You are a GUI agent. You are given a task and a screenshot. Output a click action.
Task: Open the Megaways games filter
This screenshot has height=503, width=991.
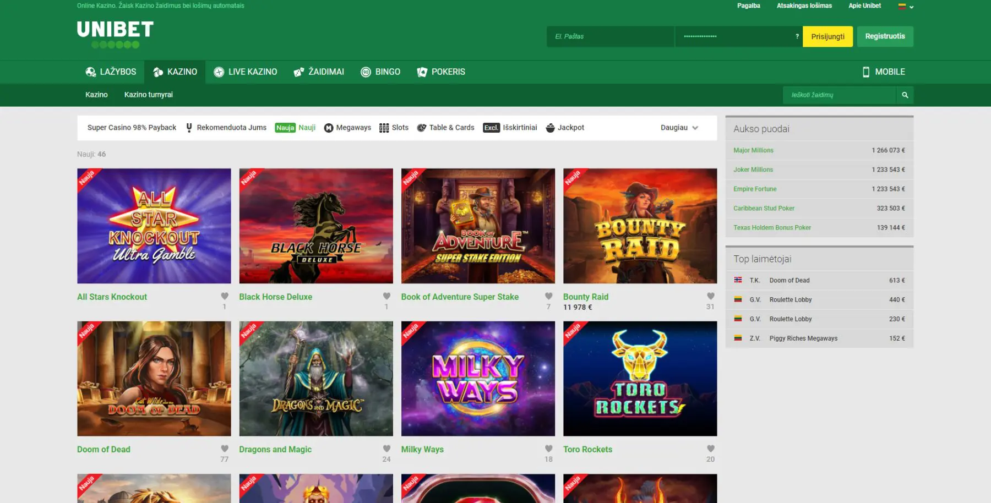pyautogui.click(x=329, y=127)
